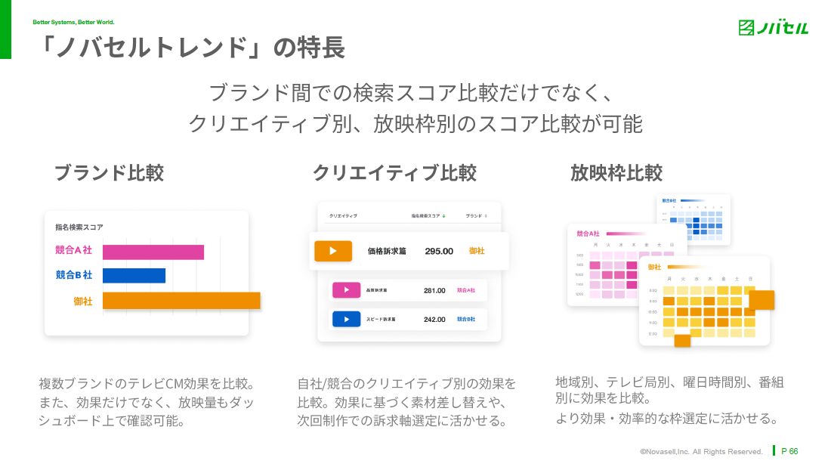831x467 pixels.
Task: Select the 御社 orange bar
Action: [x=181, y=301]
